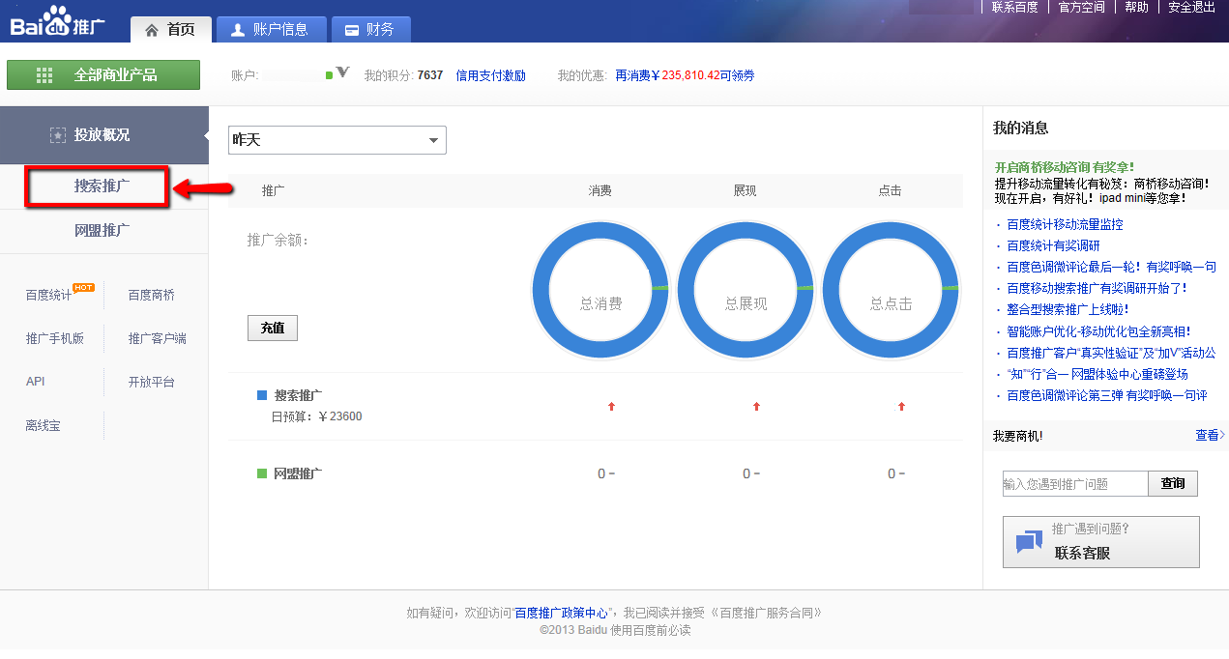Click the red up arrow under 消费

pos(611,407)
